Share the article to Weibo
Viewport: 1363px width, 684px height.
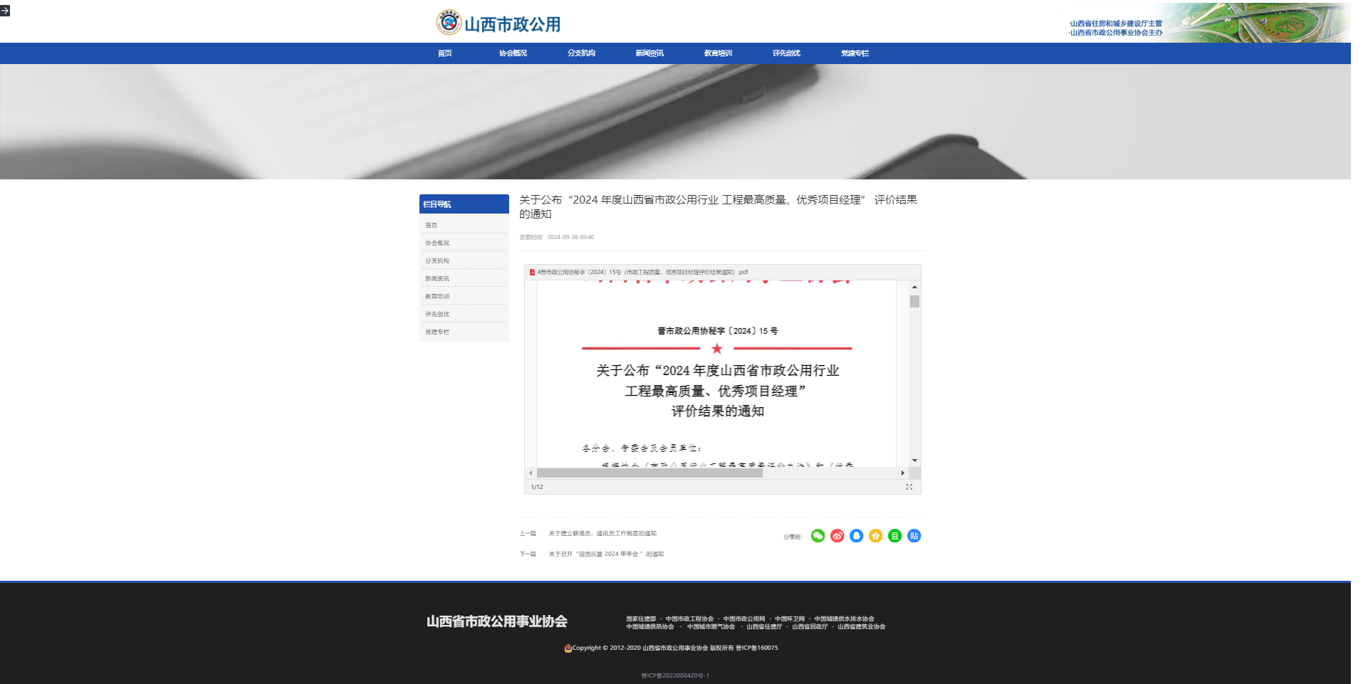coord(837,536)
